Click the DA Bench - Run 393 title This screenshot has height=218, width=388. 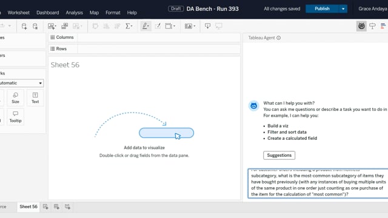point(212,9)
